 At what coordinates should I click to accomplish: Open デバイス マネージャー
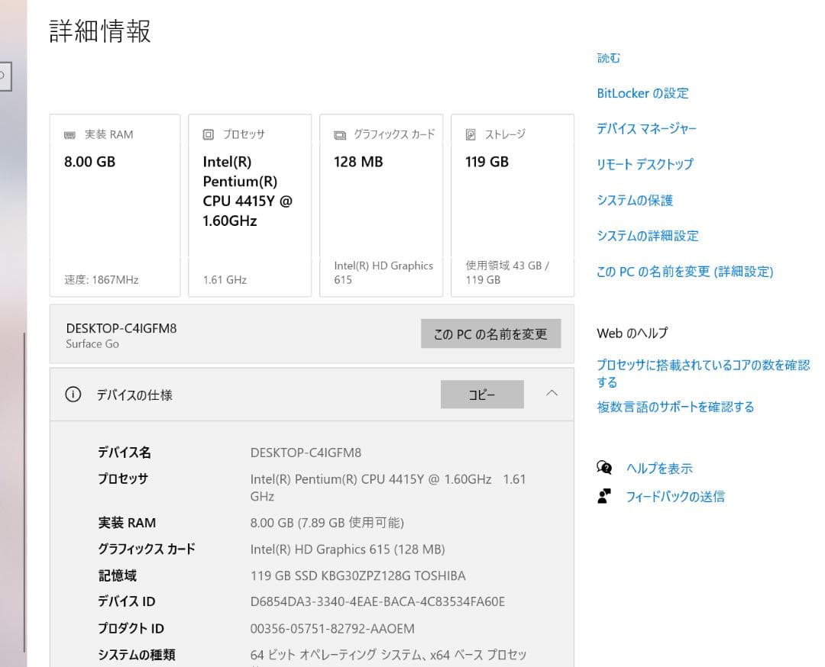click(x=646, y=129)
